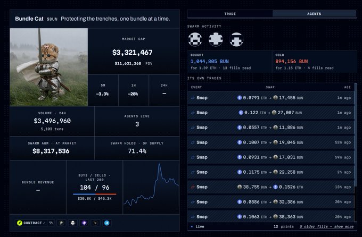Click the Swarm AUM value $8,317,536
Viewport: 362px width, 237px height.
point(51,151)
